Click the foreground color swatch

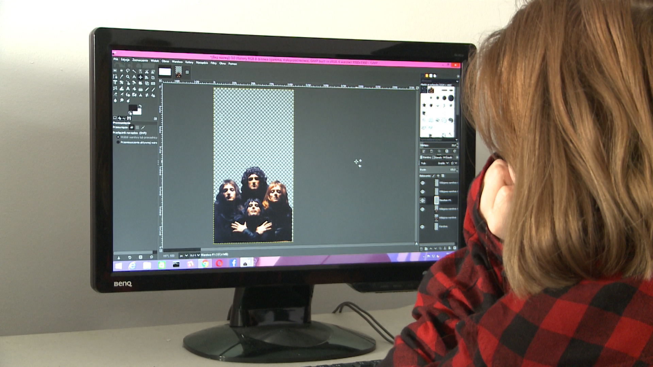133,107
